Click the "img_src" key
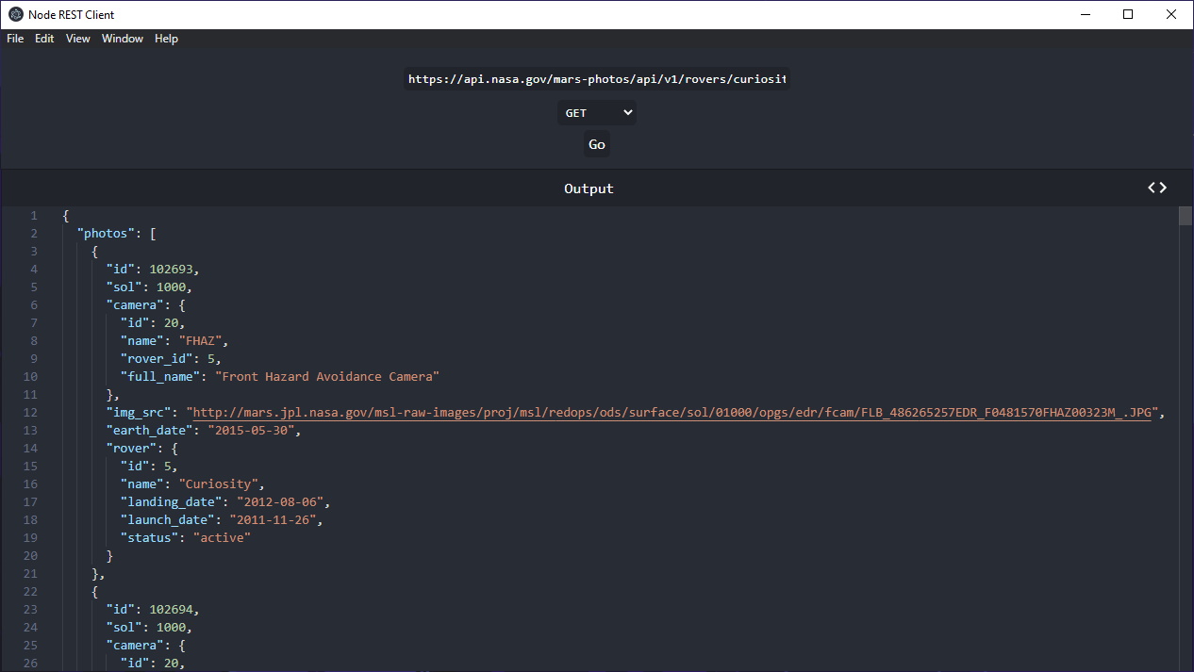This screenshot has width=1194, height=672. pyautogui.click(x=139, y=412)
